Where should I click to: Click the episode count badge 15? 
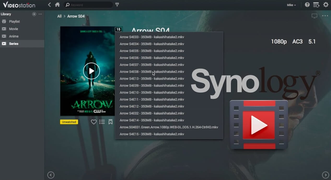pos(118,29)
